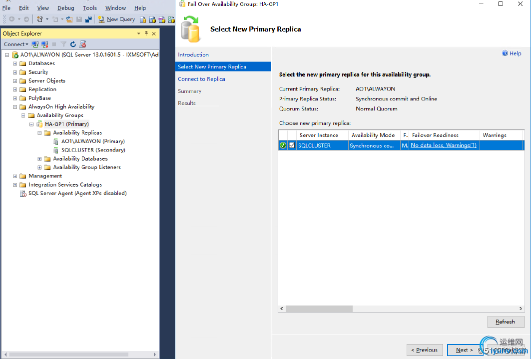Viewport: 531px width, 359px height.
Task: Expand Availability Group Listeners folder
Action: click(x=39, y=167)
